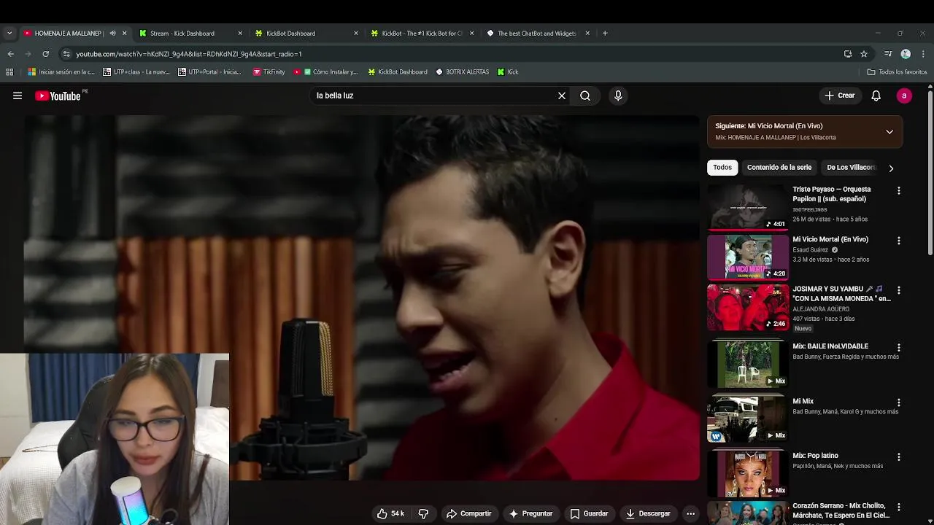
Task: Open Mix: BAILE INoLVIDABLE title
Action: coord(830,346)
